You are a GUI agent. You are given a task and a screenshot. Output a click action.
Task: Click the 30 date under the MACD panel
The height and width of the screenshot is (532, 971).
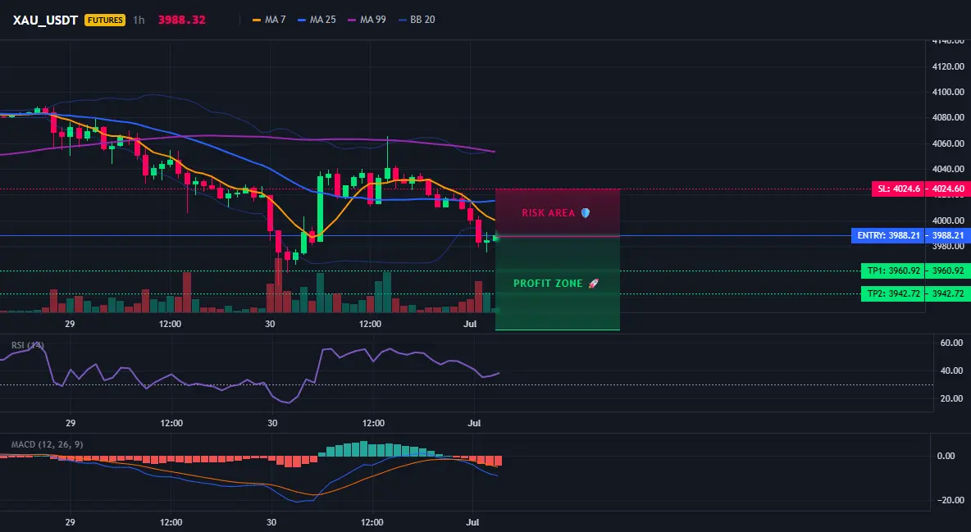[x=271, y=522]
